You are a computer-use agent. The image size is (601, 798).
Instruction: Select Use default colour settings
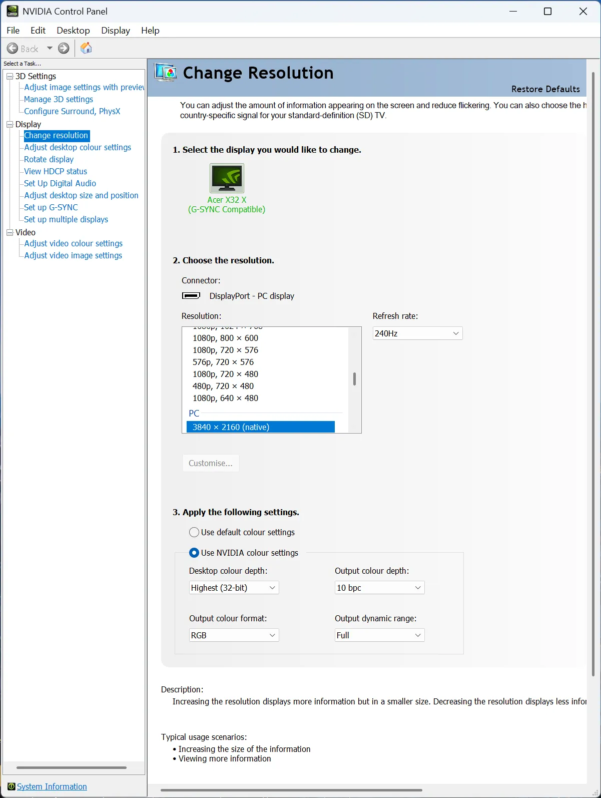click(194, 532)
